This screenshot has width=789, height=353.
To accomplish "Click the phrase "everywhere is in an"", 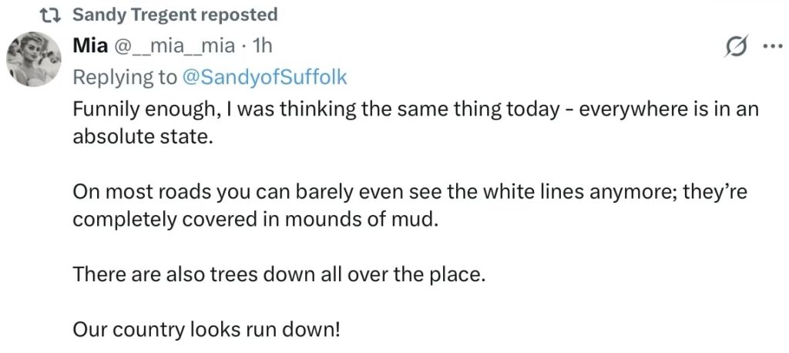I will [x=669, y=109].
